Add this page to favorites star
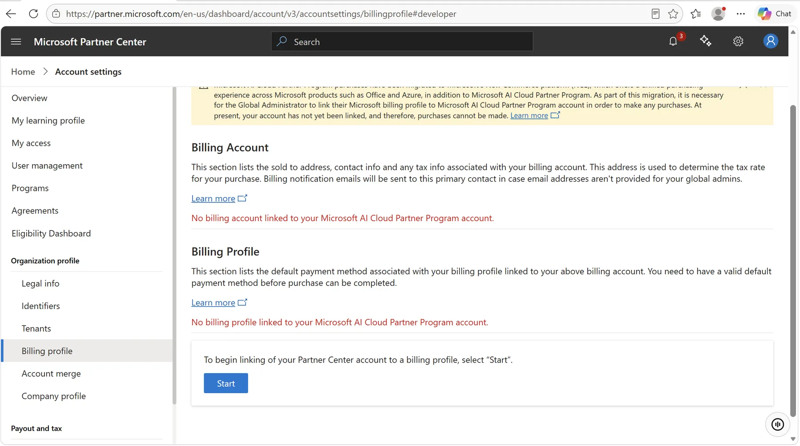The width and height of the screenshot is (800, 446). tap(673, 14)
